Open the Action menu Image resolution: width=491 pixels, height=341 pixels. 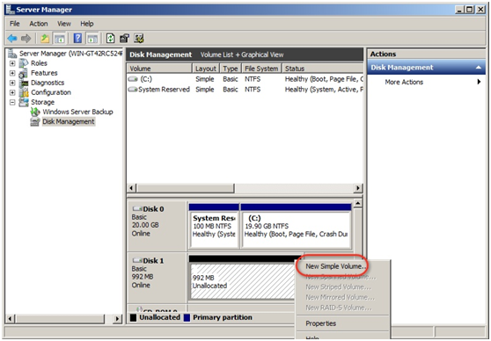(39, 24)
